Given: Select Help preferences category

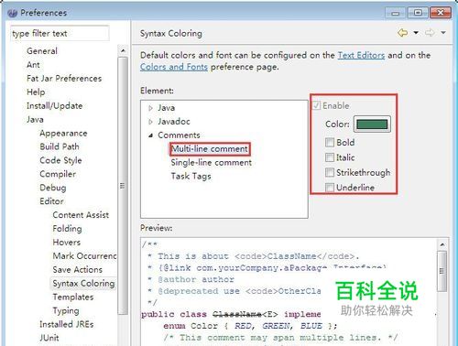Looking at the screenshot, I should click(36, 92).
